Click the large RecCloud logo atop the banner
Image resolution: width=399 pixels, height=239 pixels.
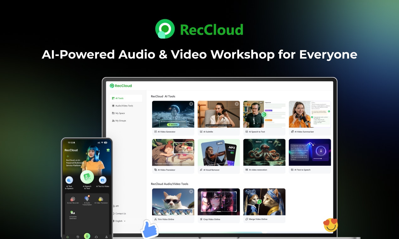(x=199, y=29)
